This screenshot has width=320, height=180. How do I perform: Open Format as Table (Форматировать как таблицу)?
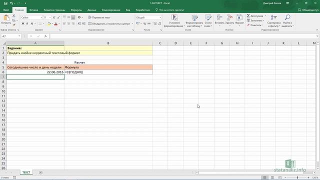point(194,21)
